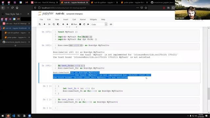Bookmark this page with the star icon
The height and width of the screenshot is (118, 210).
pos(146,8)
